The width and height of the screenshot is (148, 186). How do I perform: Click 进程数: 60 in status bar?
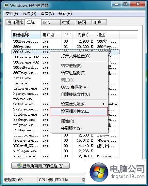[13, 180]
